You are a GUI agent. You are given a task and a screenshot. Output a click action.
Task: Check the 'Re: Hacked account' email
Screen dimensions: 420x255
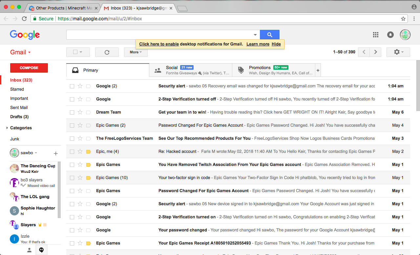click(x=72, y=152)
